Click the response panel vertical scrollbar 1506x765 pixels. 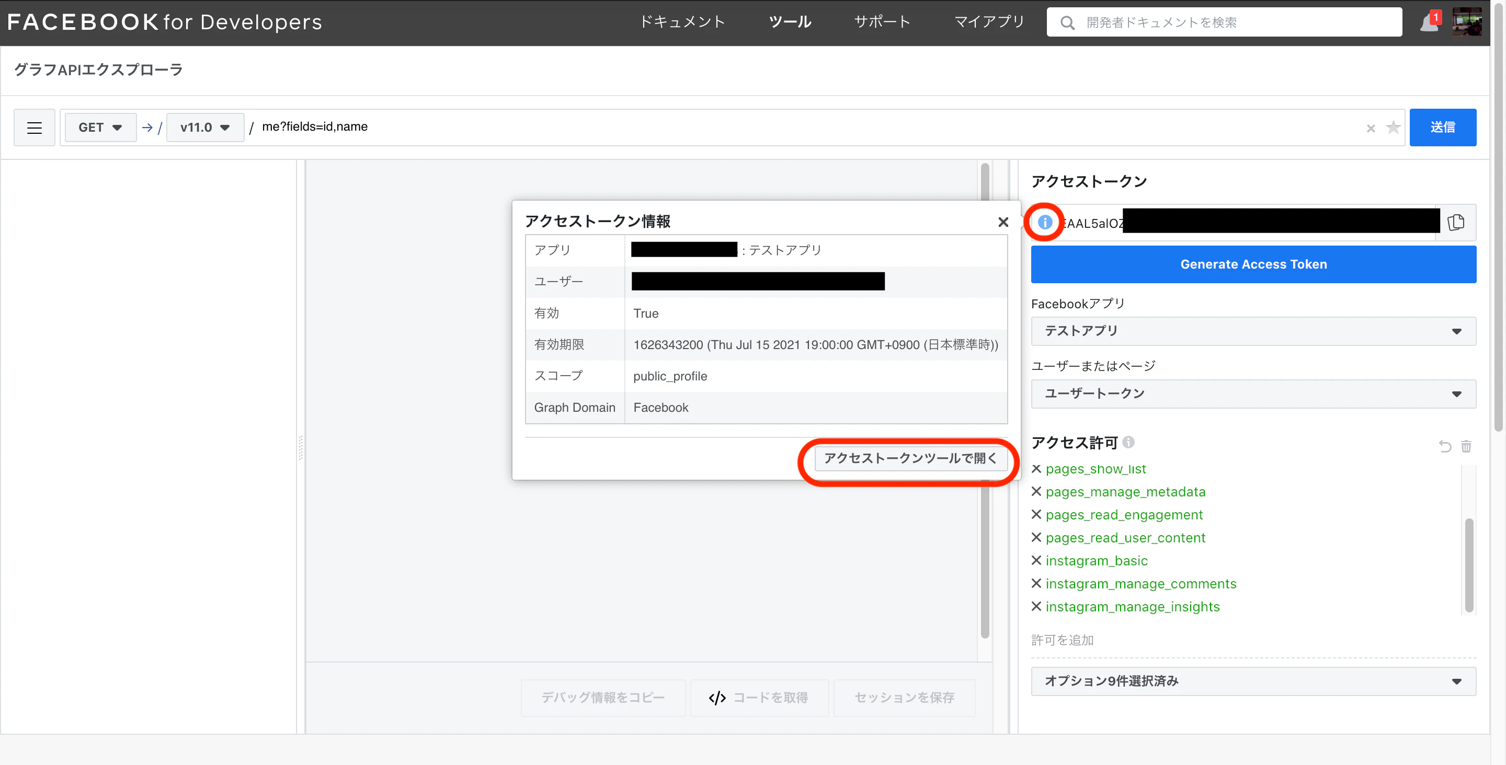(x=985, y=400)
